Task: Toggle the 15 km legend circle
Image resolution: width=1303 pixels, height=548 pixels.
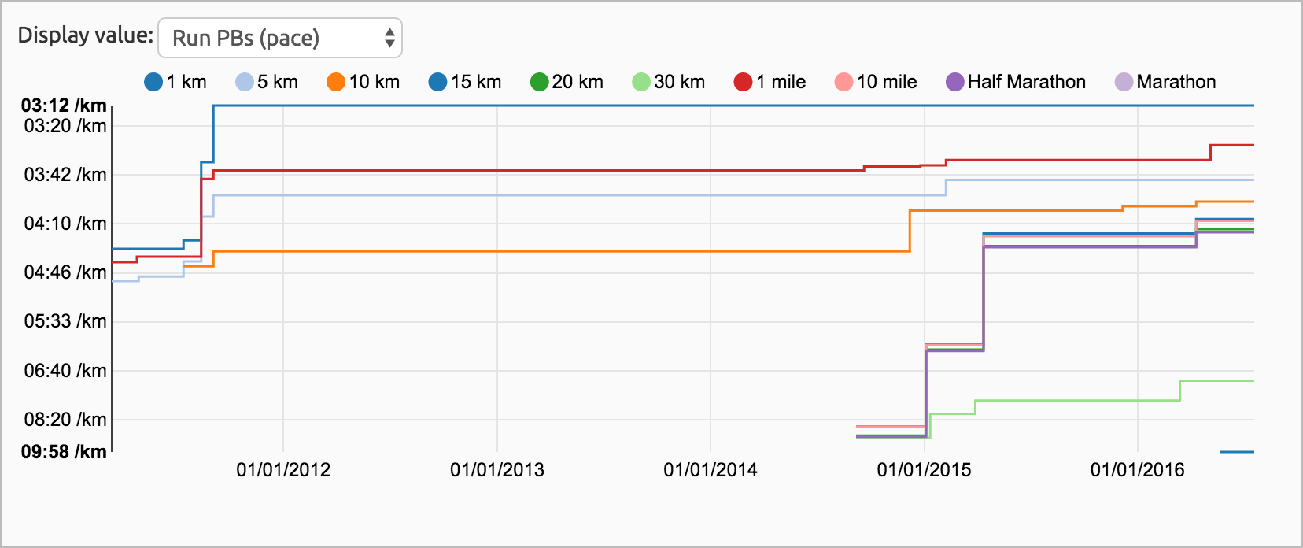Action: 437,82
